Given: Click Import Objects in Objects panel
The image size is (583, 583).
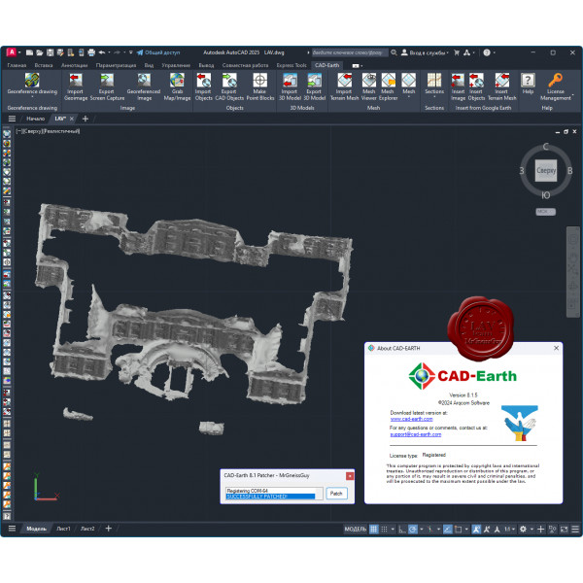Looking at the screenshot, I should 203,87.
